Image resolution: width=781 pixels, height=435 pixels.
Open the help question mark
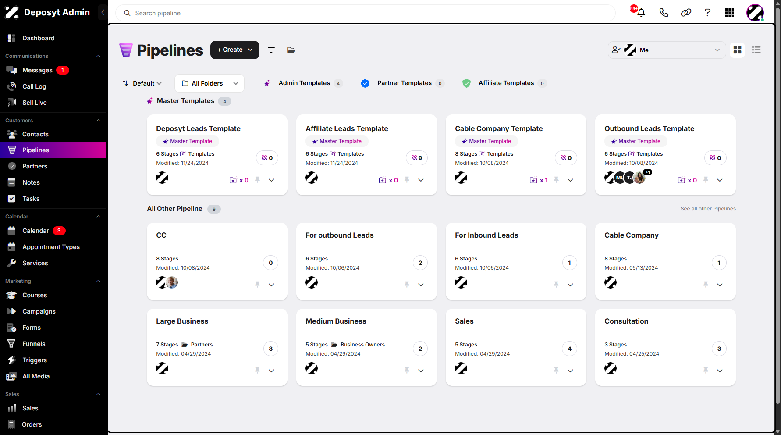(x=707, y=13)
